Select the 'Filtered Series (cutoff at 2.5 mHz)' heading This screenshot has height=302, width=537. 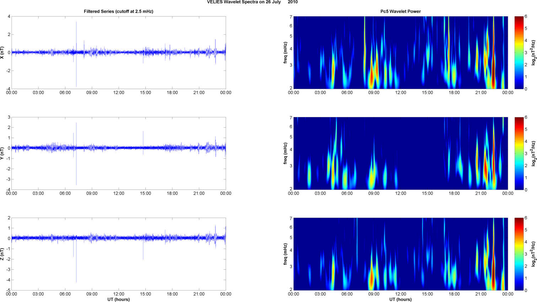point(118,11)
